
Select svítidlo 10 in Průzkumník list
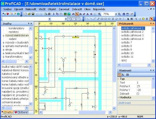point(127,53)
